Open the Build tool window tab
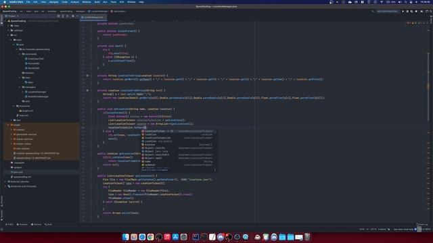Viewport: 433px width, 243px height. point(48,225)
